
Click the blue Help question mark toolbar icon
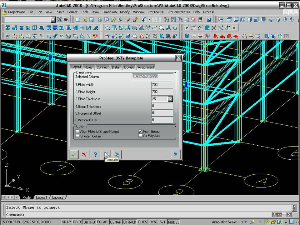click(x=209, y=19)
